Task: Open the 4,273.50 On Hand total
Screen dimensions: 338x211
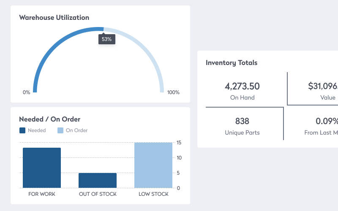Action: coord(242,87)
